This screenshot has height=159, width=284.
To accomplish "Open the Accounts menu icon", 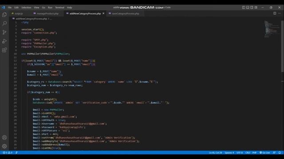I will (4, 137).
